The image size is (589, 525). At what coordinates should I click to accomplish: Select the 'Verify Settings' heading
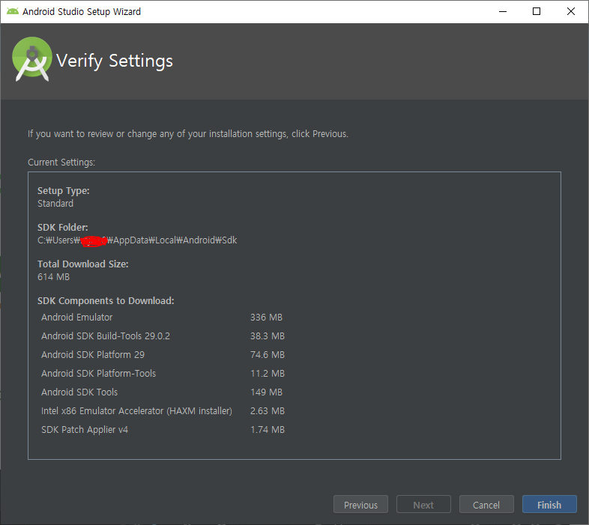click(x=115, y=61)
